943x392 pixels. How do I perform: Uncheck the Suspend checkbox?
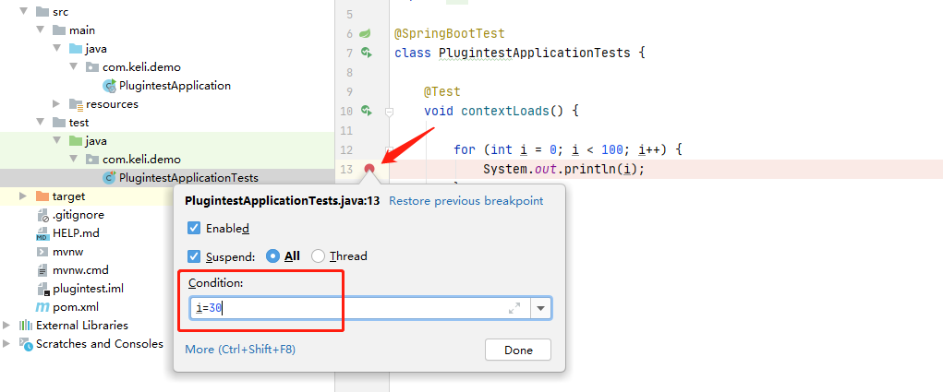coord(194,256)
